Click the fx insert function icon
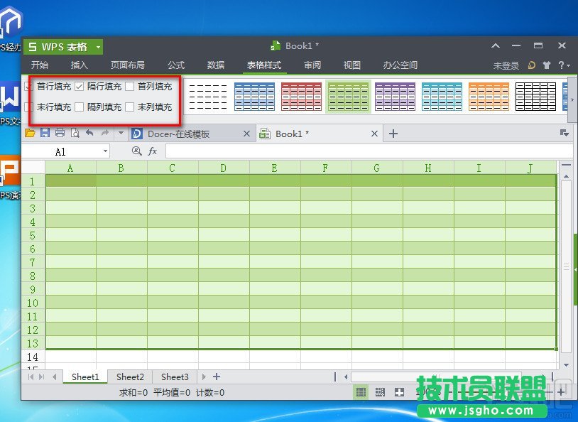578x422 pixels. tap(152, 151)
